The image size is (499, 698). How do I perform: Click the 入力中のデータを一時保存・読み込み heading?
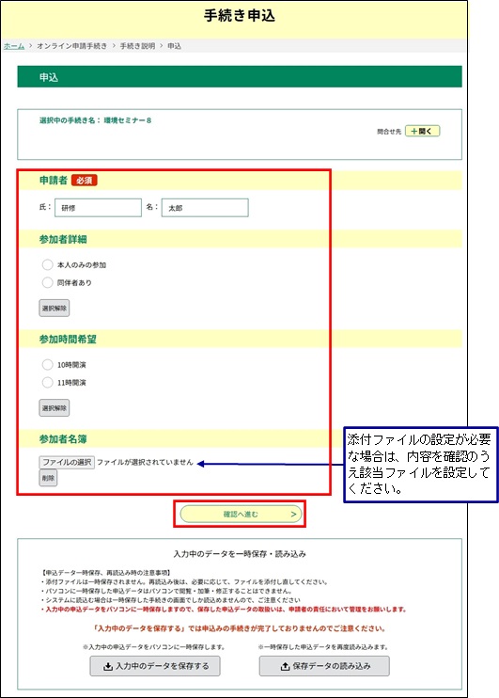click(x=240, y=554)
